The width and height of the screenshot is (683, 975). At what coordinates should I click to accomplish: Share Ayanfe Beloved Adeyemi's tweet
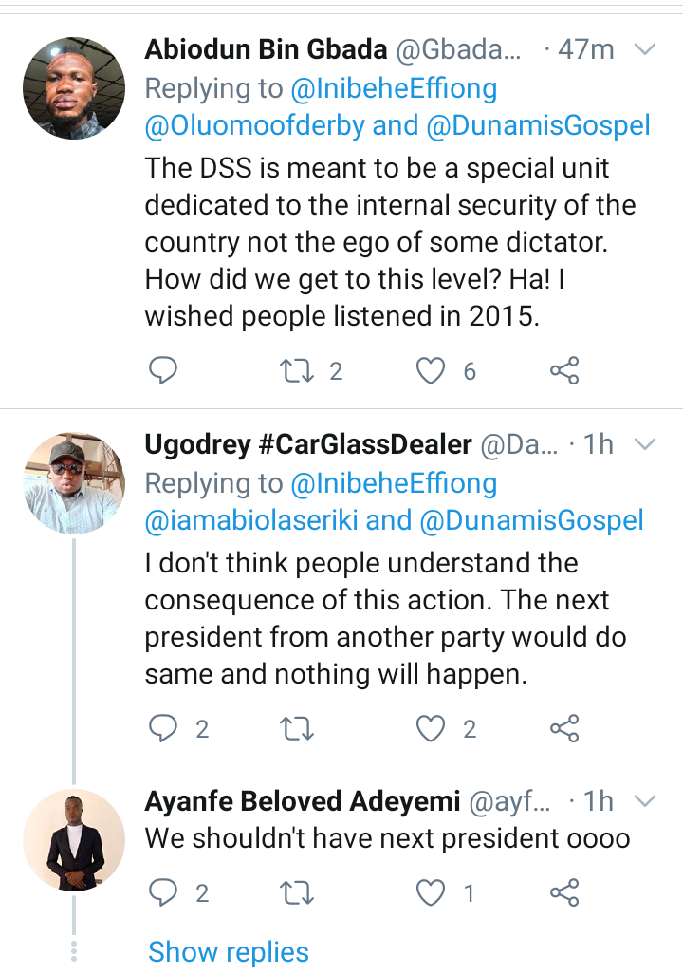pyautogui.click(x=564, y=893)
